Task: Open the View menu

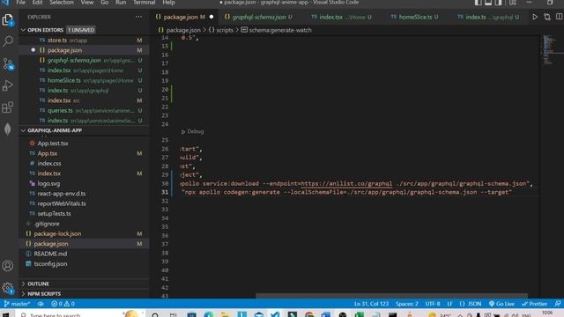Action: click(87, 3)
